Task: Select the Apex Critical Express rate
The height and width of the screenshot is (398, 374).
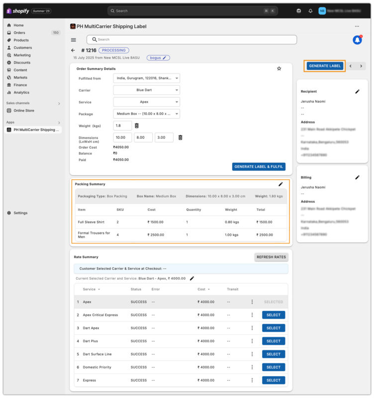Action: coord(273,315)
